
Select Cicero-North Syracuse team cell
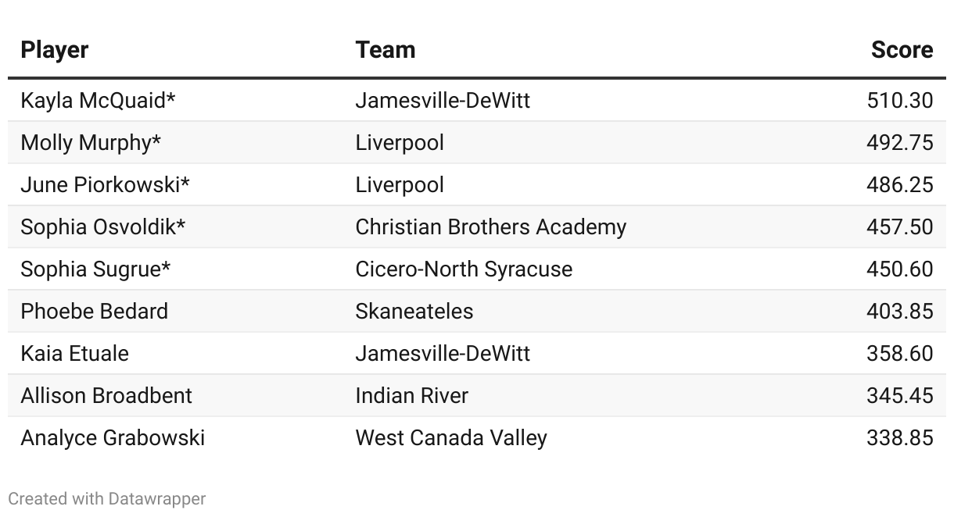coord(464,269)
